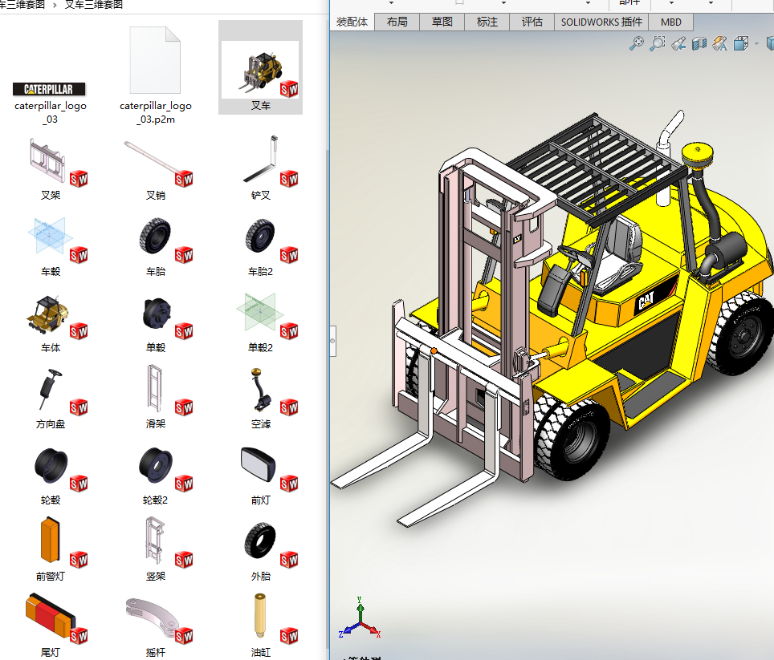Open the SOLIDWORKS 插件 tab
The width and height of the screenshot is (774, 660).
[x=601, y=22]
